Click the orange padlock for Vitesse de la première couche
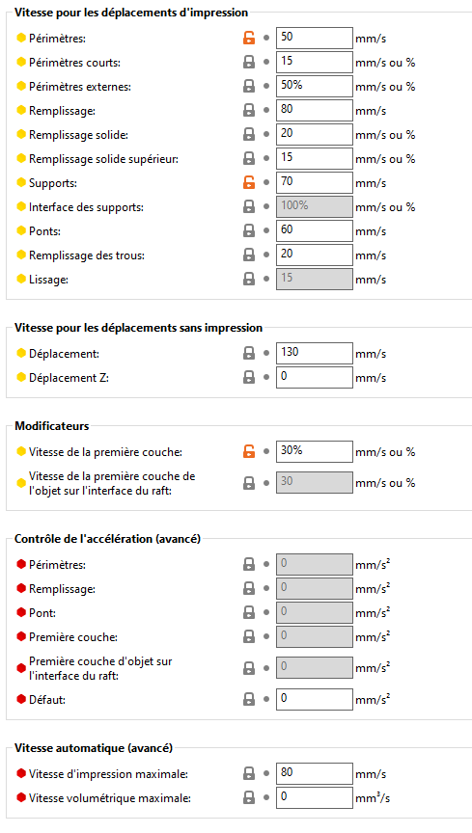Viewport: 472px width, 833px height. 248,451
